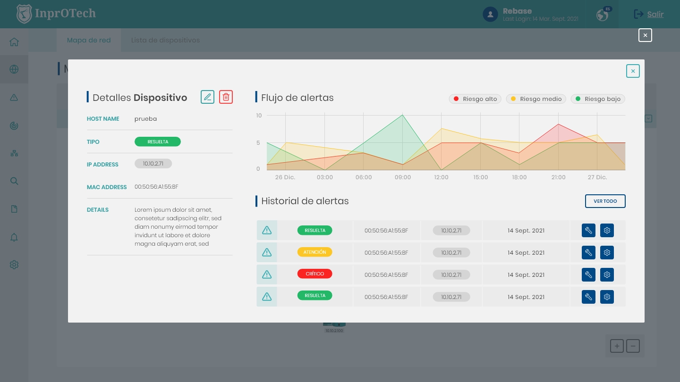This screenshot has height=382, width=680.
Task: Click warning triangle icon in CRÍTICO row
Action: click(267, 274)
